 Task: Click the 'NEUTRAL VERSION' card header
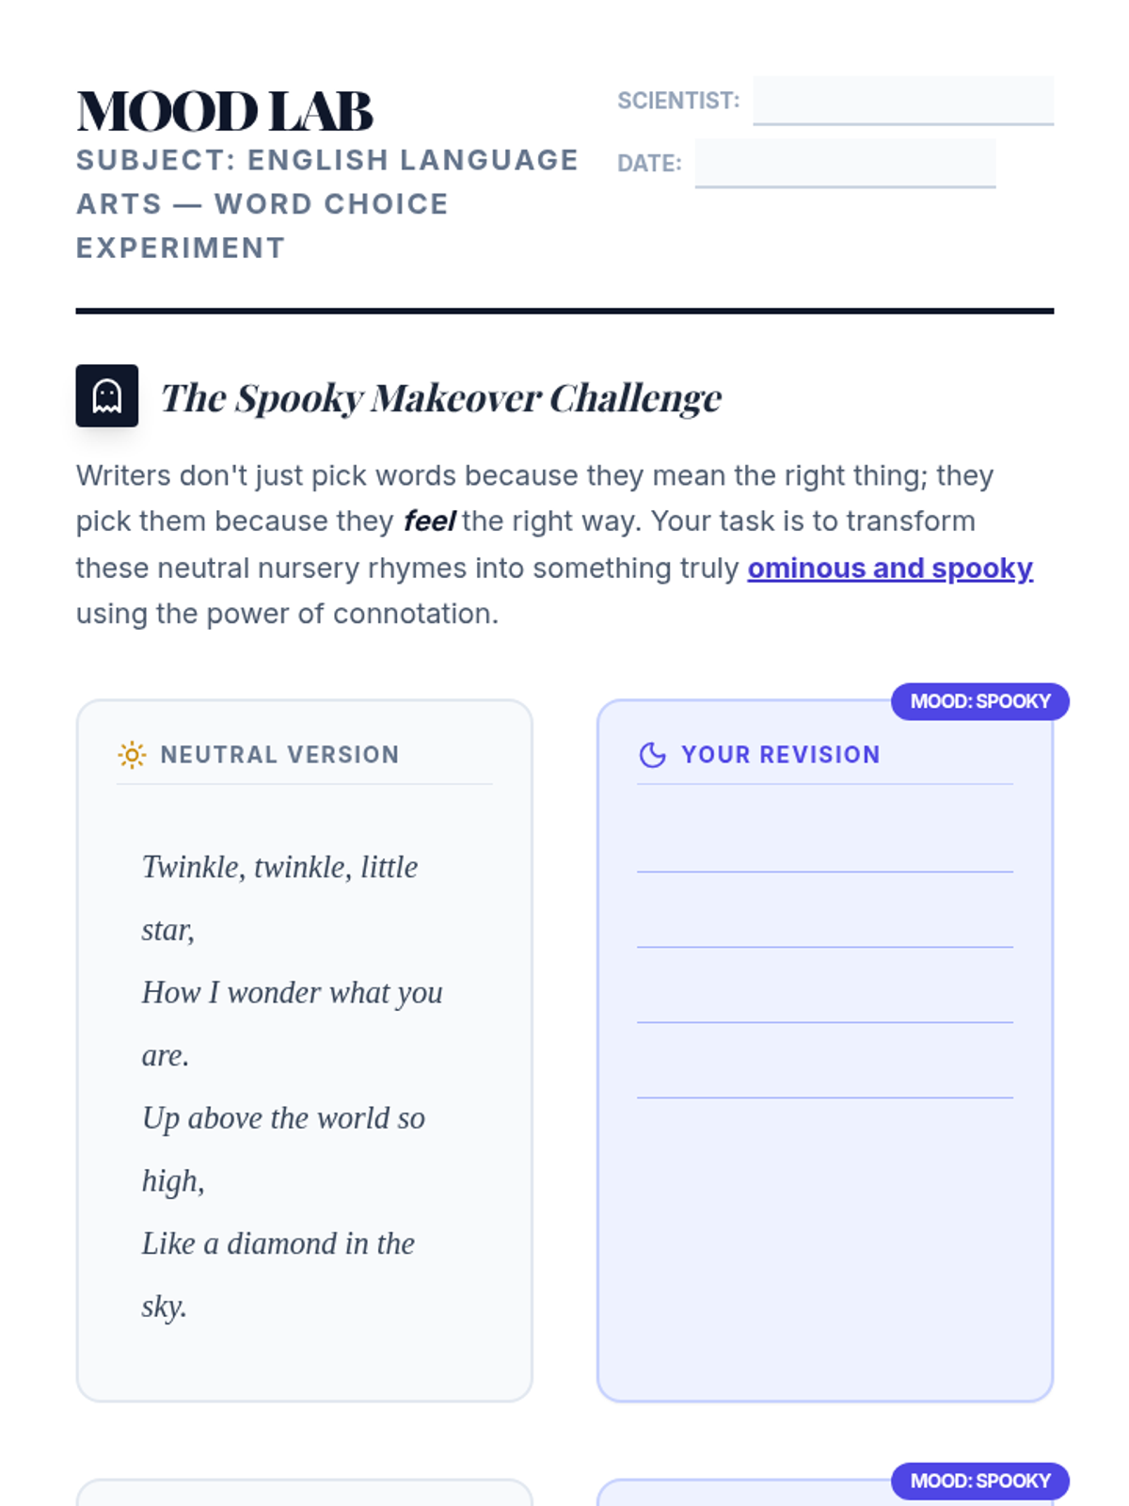(x=279, y=755)
